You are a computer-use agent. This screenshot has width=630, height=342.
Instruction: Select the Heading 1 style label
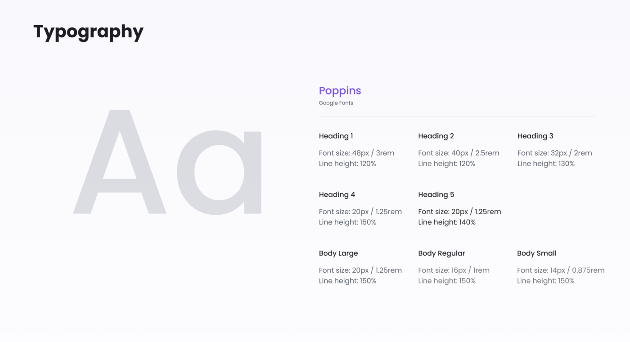336,136
